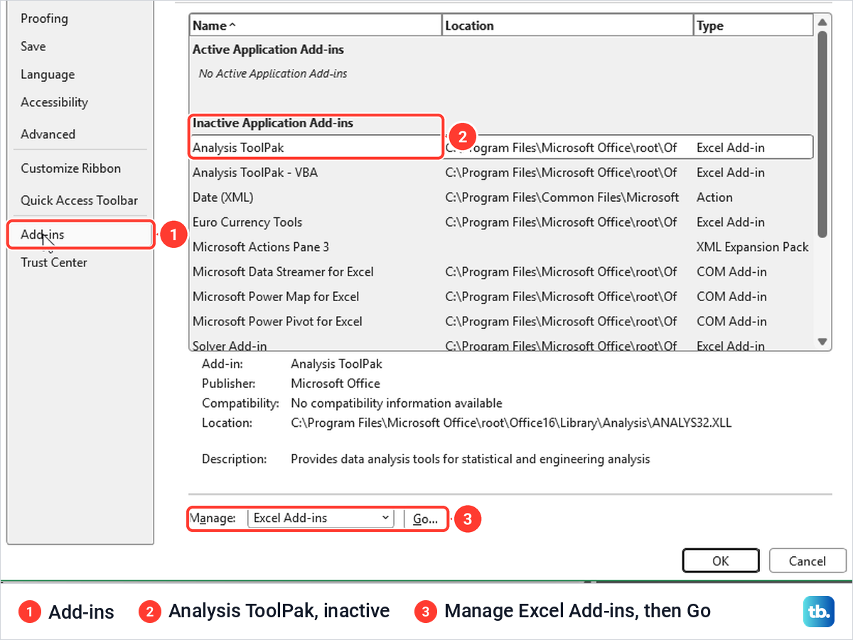
Task: Confirm with the OK button
Action: (x=720, y=560)
